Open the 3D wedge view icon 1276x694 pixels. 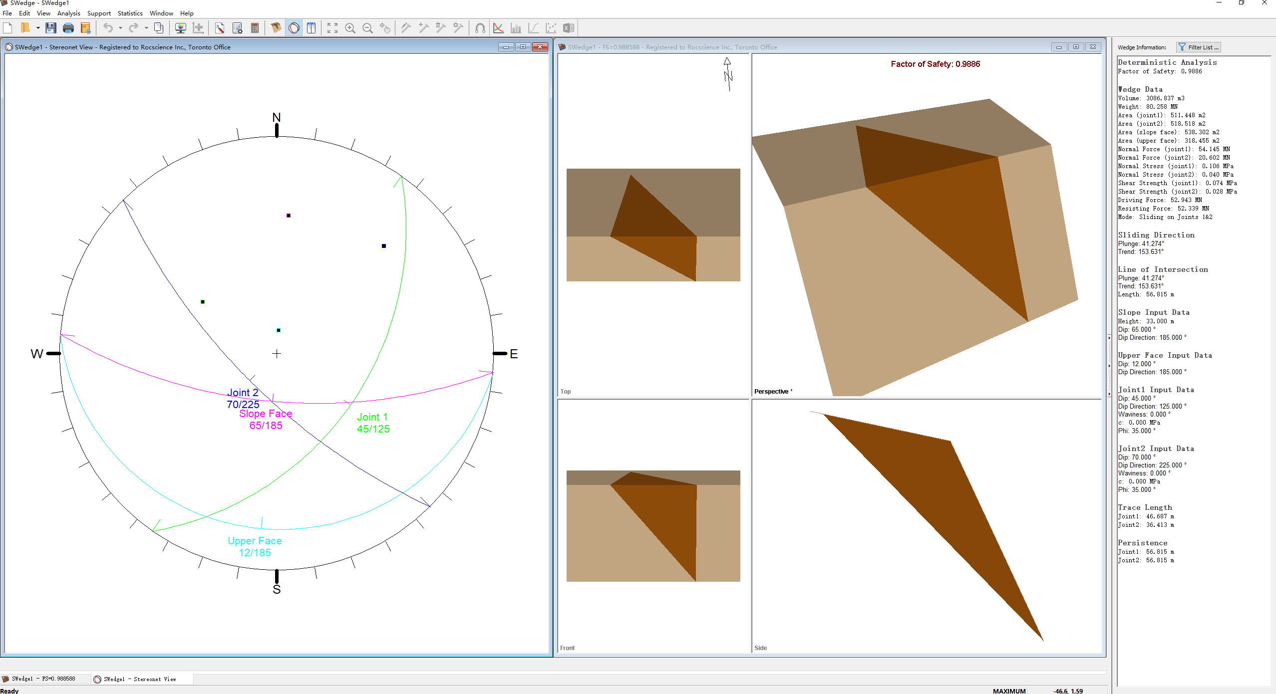(276, 28)
